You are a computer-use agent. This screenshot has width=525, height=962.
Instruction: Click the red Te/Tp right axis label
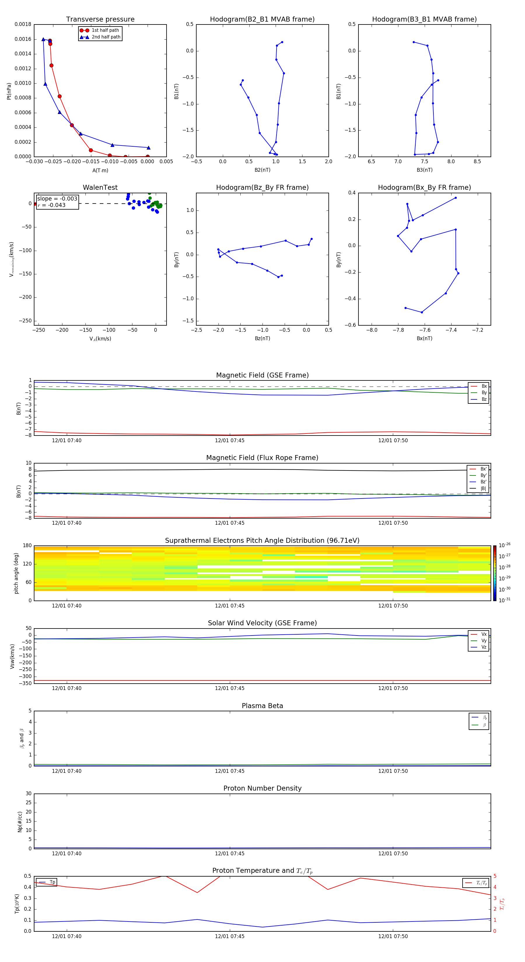[x=502, y=904]
